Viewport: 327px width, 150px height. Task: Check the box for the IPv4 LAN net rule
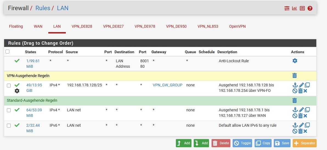coord(9,110)
